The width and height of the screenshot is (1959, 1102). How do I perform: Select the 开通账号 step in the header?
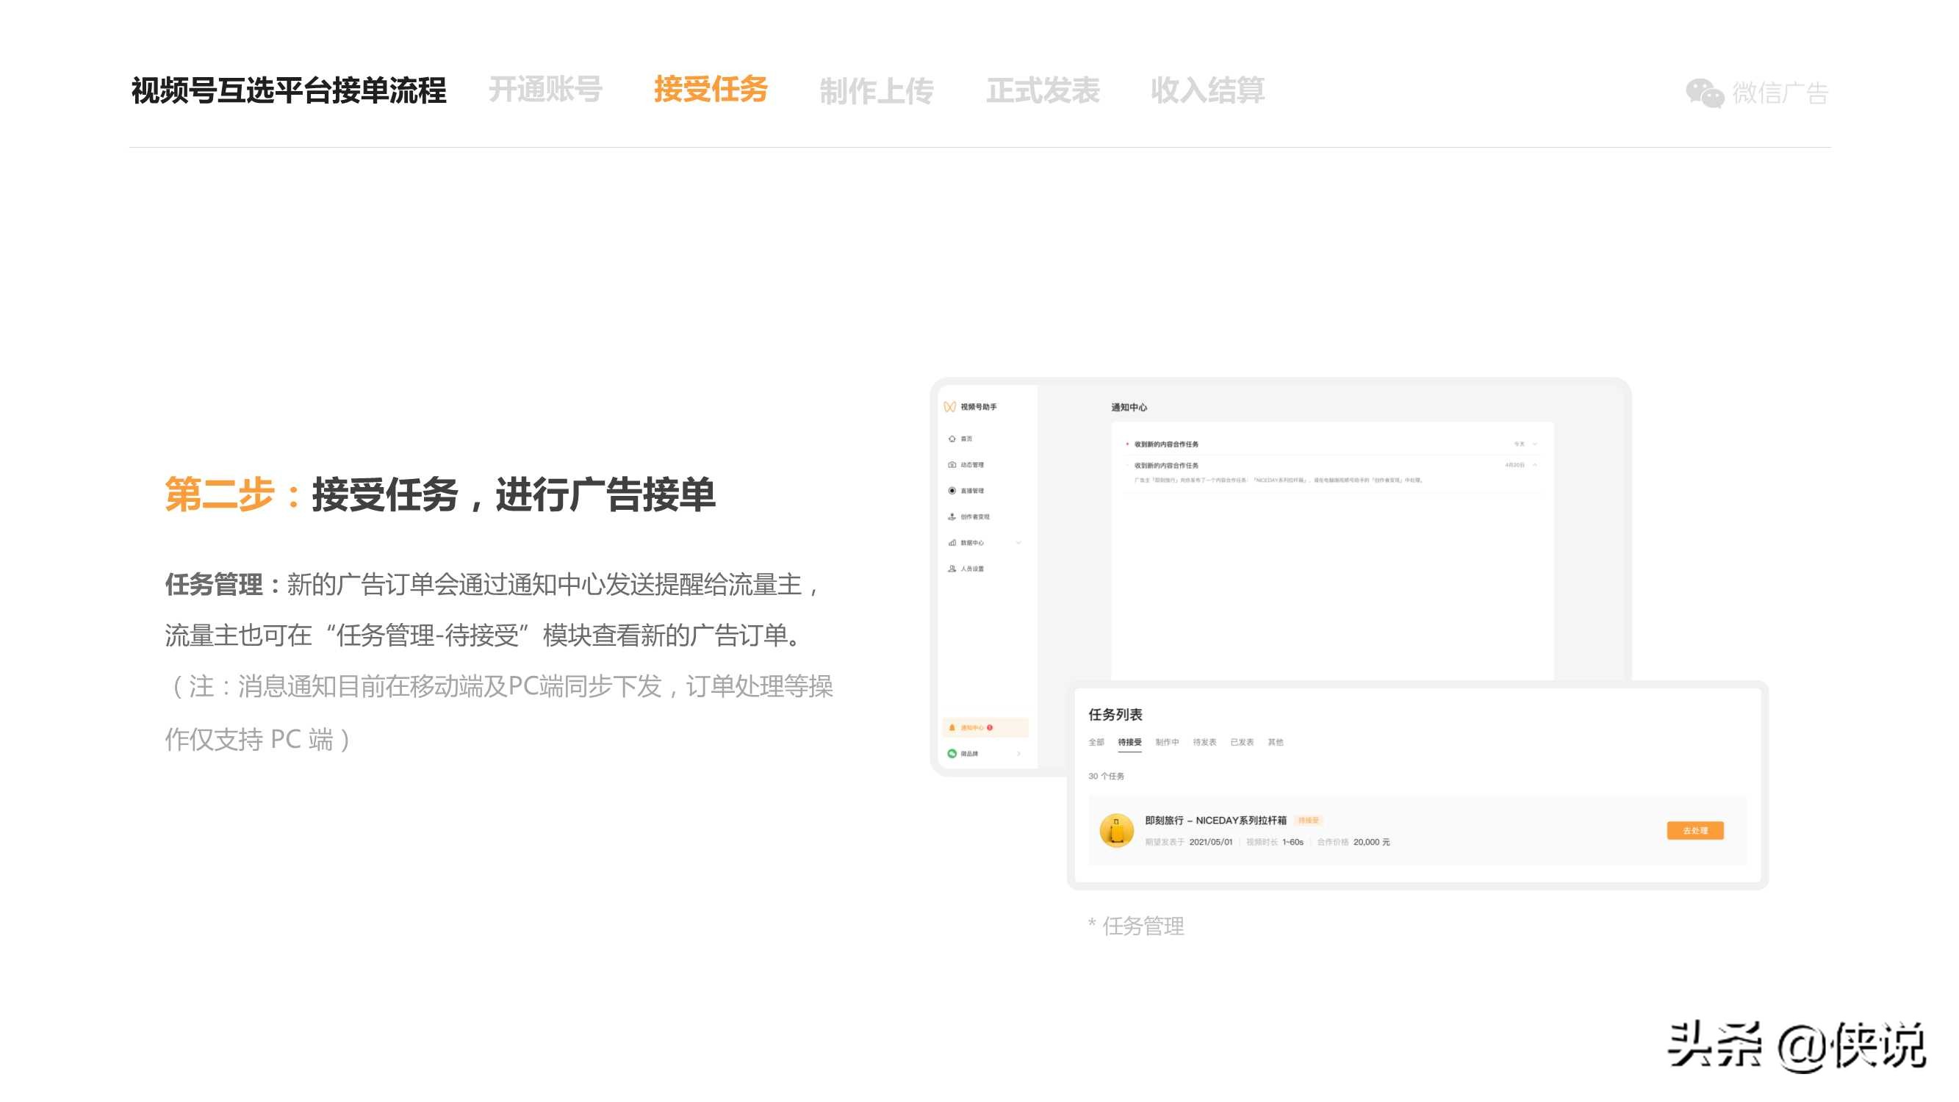click(x=545, y=90)
